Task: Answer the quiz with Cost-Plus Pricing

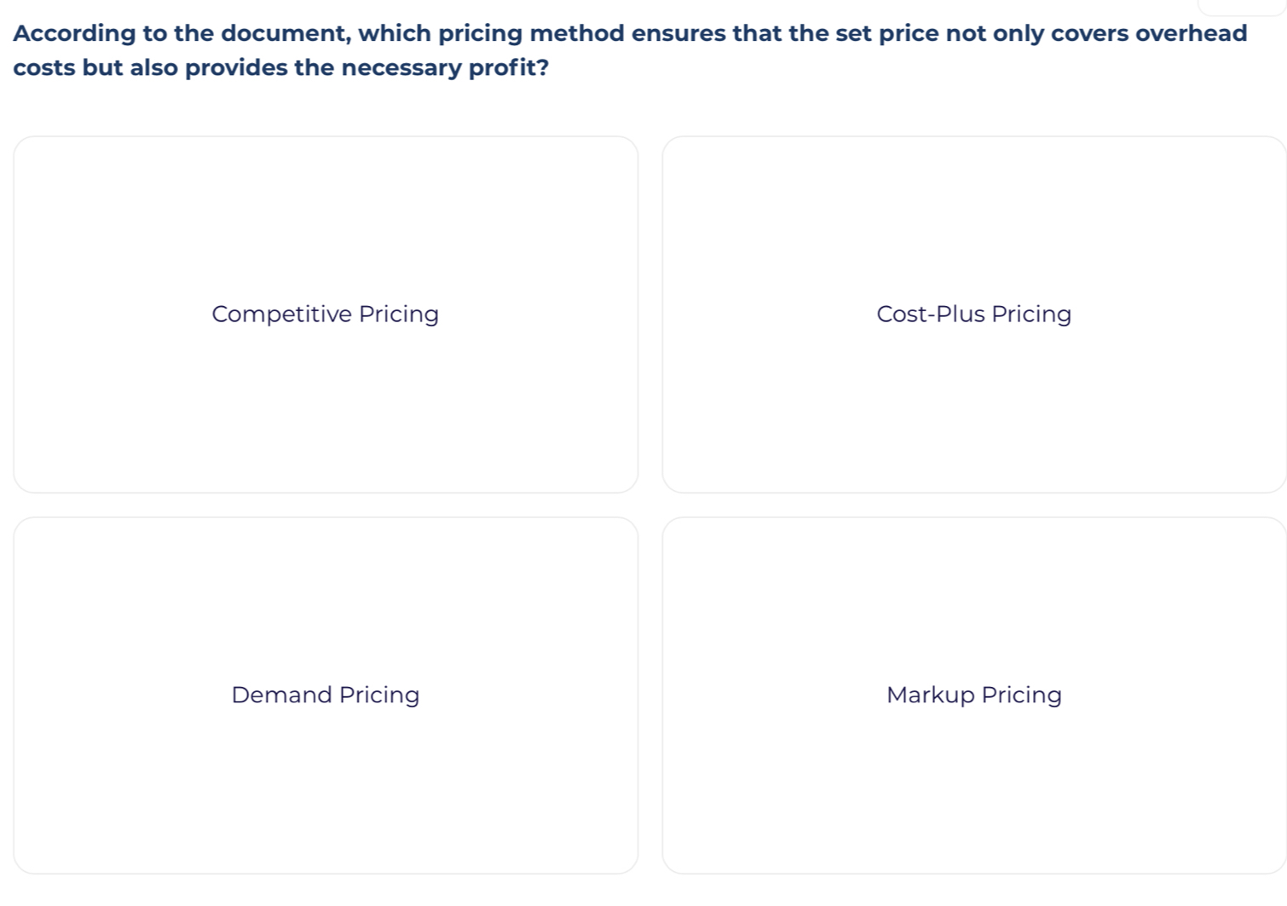Action: pos(973,384)
